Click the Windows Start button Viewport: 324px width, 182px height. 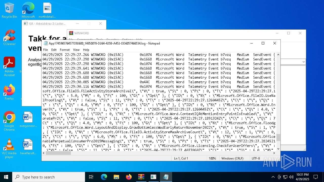click(6, 177)
